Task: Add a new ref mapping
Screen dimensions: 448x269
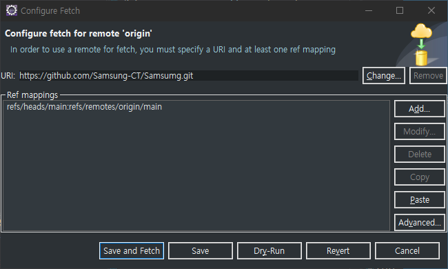Action: pos(420,108)
